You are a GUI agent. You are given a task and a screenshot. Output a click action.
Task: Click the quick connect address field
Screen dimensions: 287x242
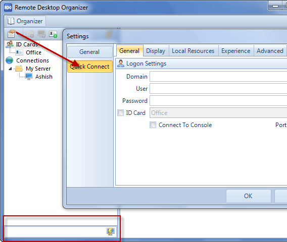pyautogui.click(x=55, y=231)
